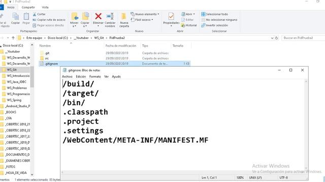Sort by the Tipo column header
Screen dimensions: 325x182
click(x=145, y=46)
